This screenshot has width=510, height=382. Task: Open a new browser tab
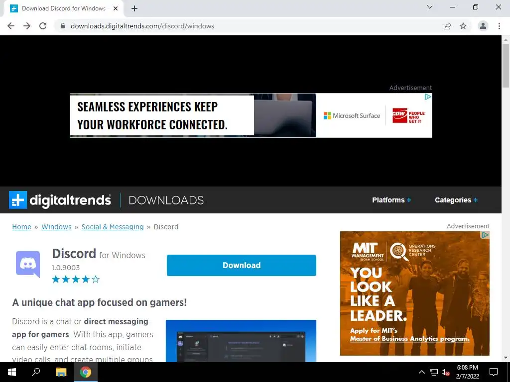[134, 8]
